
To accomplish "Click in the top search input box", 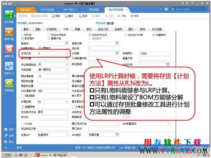I will [x=190, y=9].
